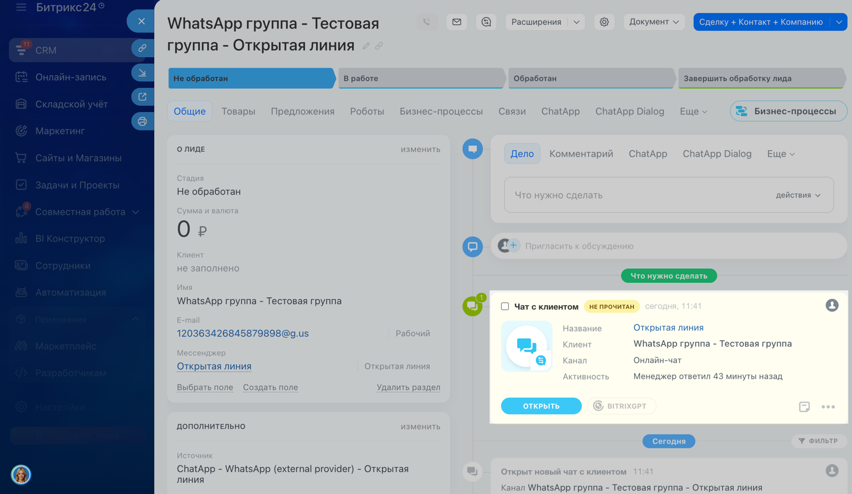Expand the 'Документ' dropdown
This screenshot has width=852, height=494.
[654, 22]
